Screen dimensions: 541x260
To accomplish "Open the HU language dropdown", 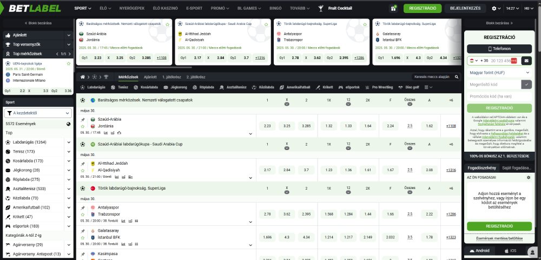I will click(x=529, y=8).
